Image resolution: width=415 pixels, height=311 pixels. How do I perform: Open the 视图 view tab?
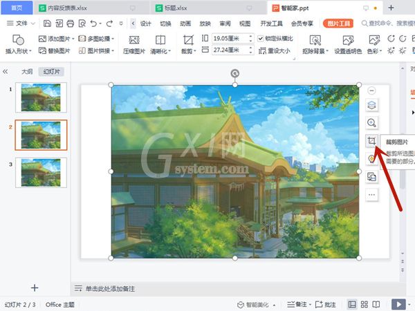245,23
